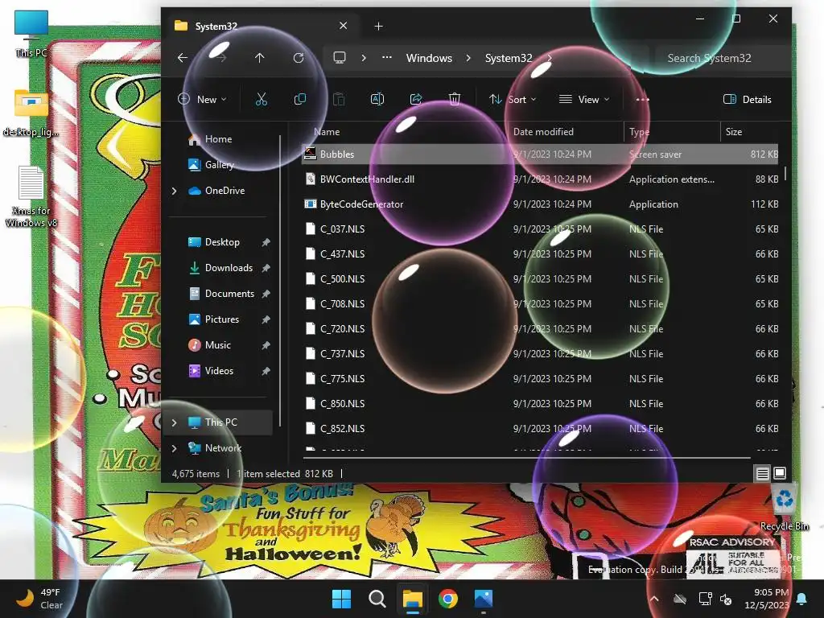Open the See more three-dots menu
The width and height of the screenshot is (824, 618).
point(642,99)
